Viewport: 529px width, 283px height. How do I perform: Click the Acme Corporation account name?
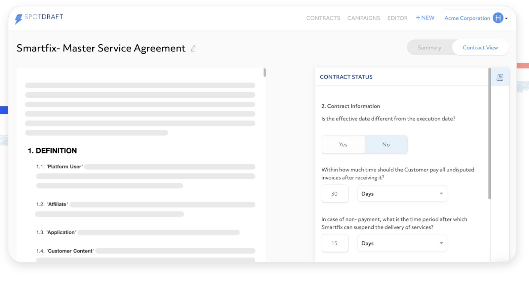[467, 18]
